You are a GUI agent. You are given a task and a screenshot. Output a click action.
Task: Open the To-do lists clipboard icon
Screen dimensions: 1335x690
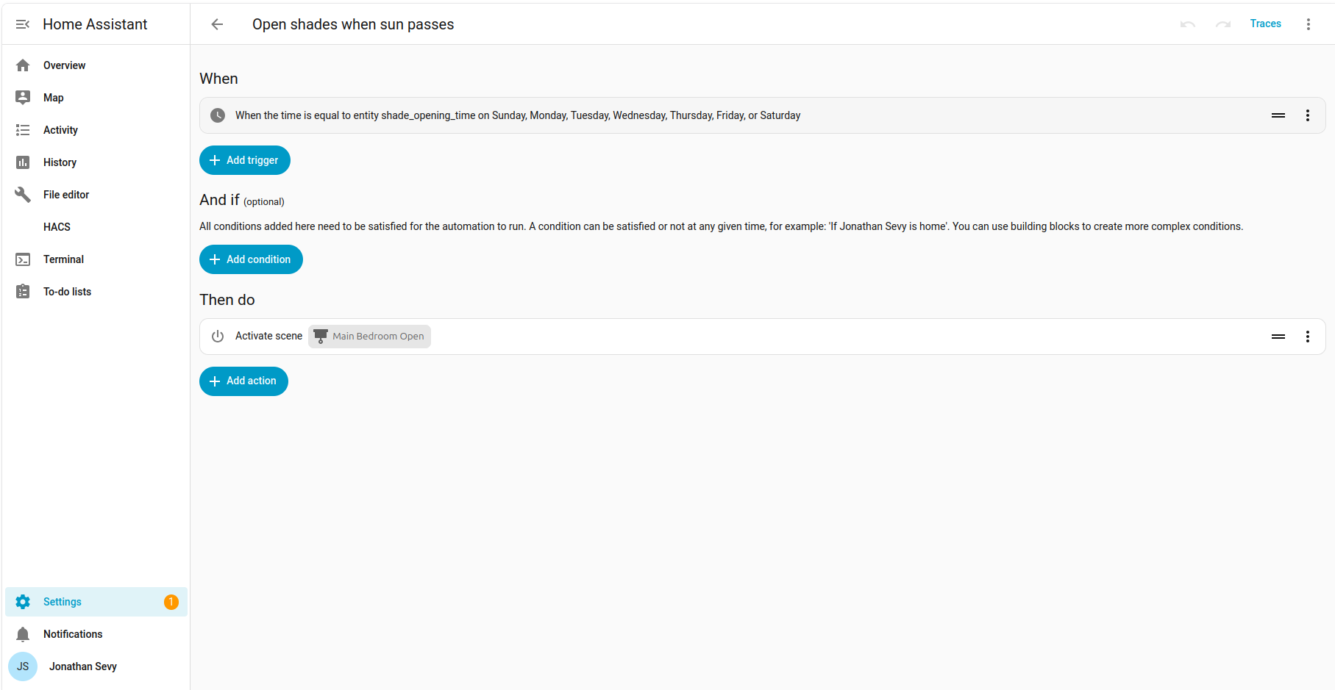23,292
